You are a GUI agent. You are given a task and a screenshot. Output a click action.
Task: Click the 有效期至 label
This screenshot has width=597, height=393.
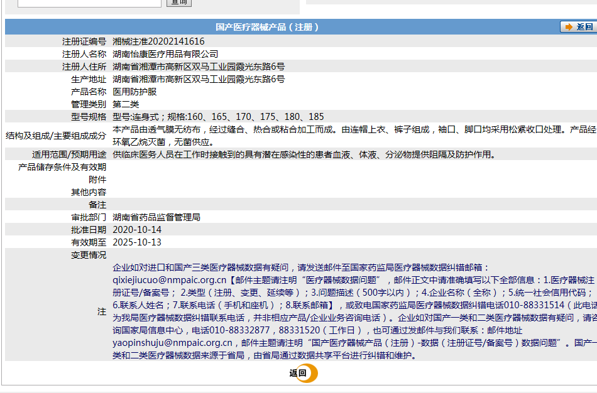coord(89,242)
